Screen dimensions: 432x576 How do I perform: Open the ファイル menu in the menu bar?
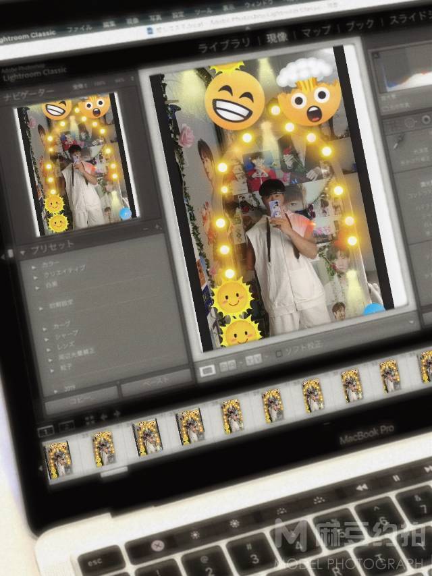point(80,28)
